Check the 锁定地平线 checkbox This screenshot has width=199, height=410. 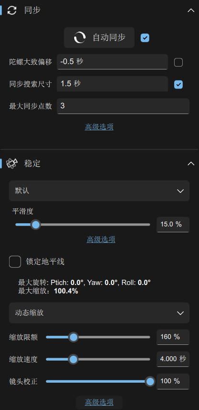point(15,262)
